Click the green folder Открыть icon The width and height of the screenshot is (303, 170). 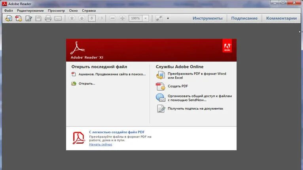tap(74, 84)
